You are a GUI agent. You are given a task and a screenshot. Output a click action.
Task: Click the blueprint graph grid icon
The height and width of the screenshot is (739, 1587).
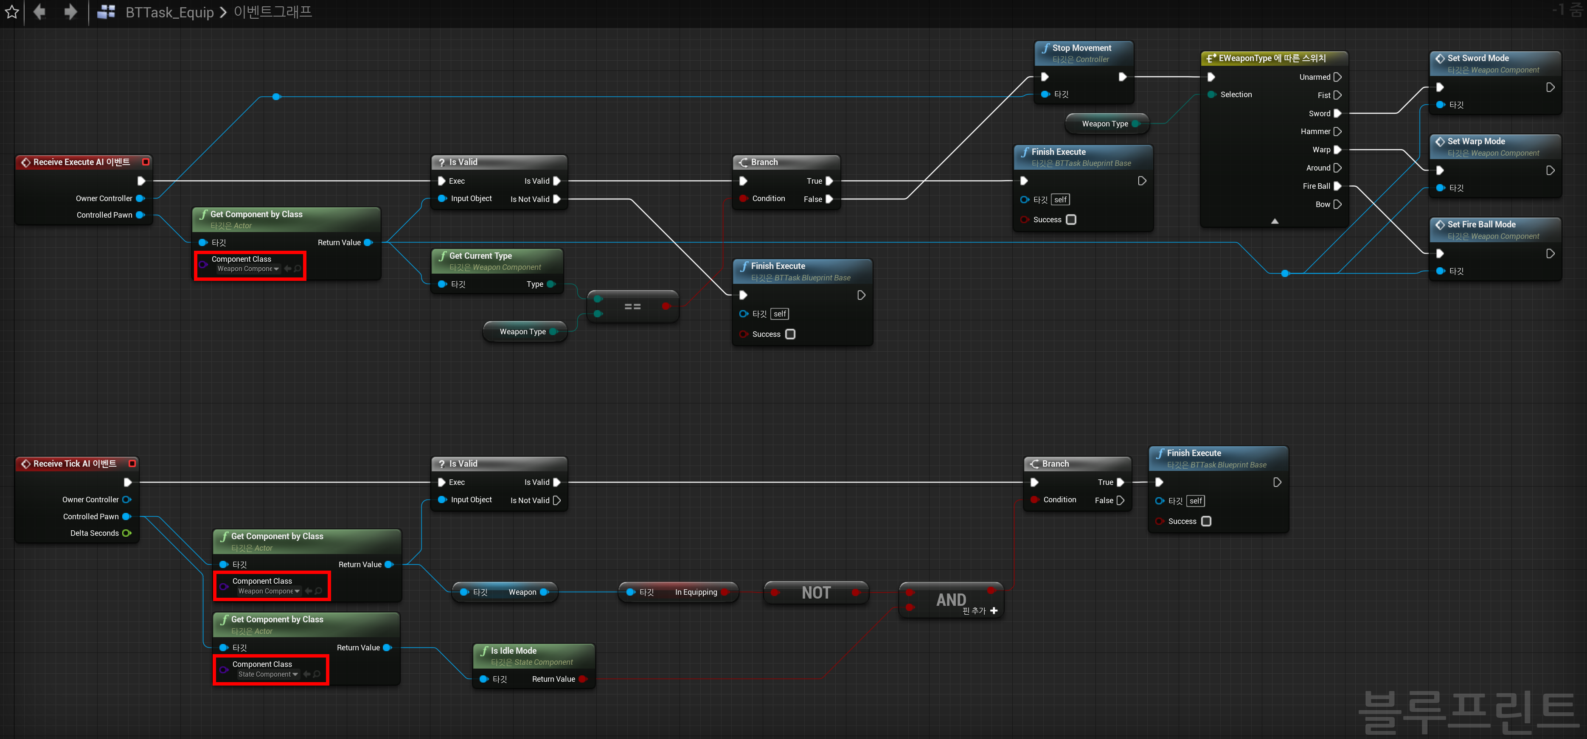pos(106,12)
